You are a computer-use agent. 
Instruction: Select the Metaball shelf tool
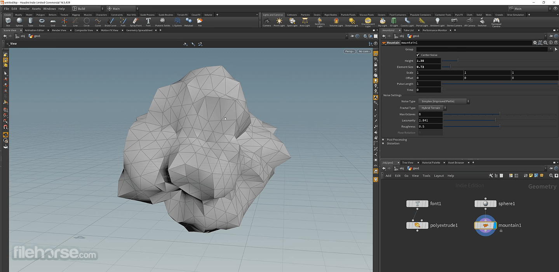188,22
